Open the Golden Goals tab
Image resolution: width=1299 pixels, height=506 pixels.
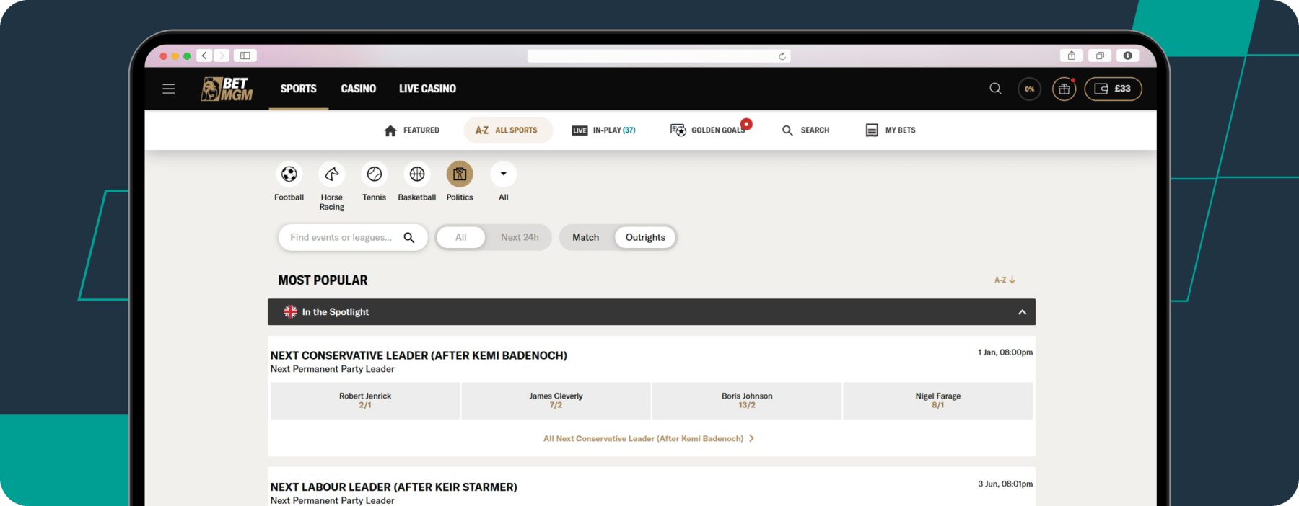pyautogui.click(x=709, y=130)
